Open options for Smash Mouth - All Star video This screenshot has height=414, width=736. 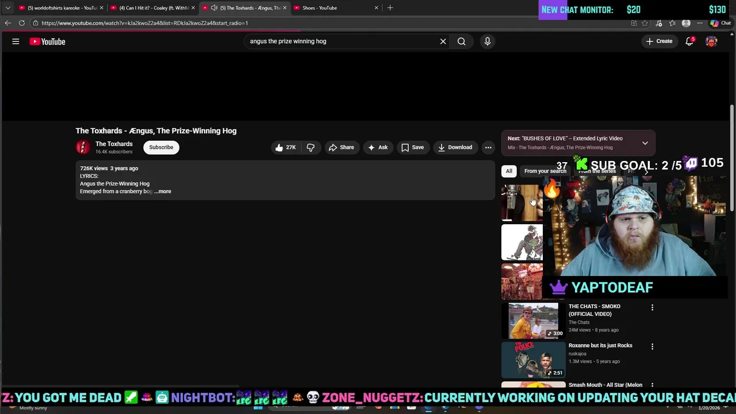(652, 385)
